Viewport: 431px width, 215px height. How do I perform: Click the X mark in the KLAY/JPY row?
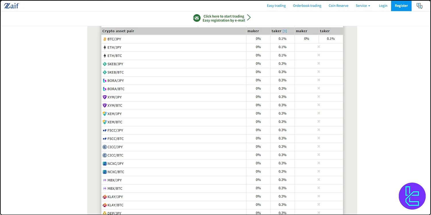tap(319, 196)
